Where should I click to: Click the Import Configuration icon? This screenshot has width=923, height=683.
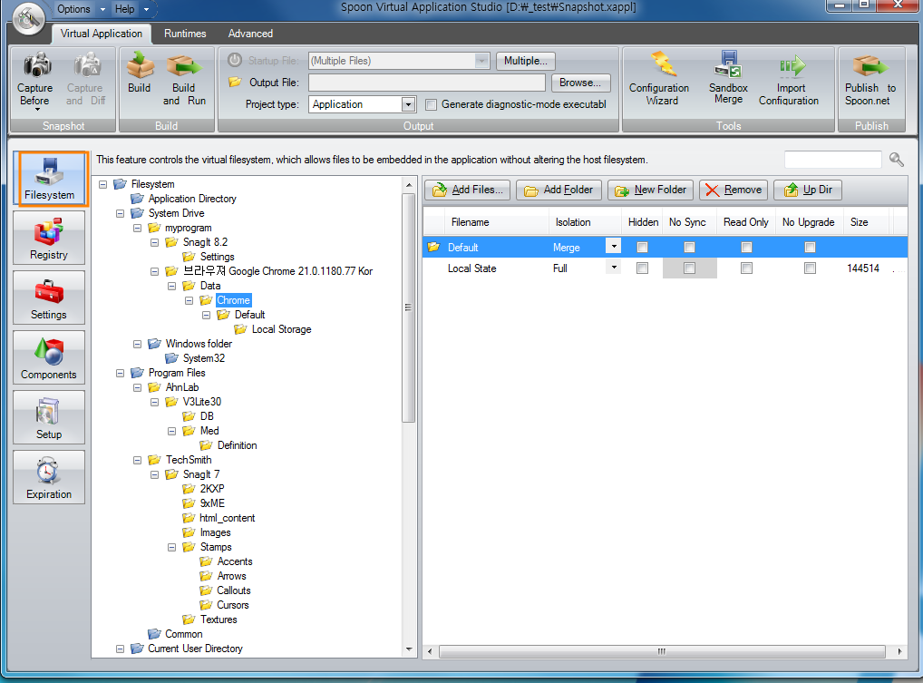point(792,66)
